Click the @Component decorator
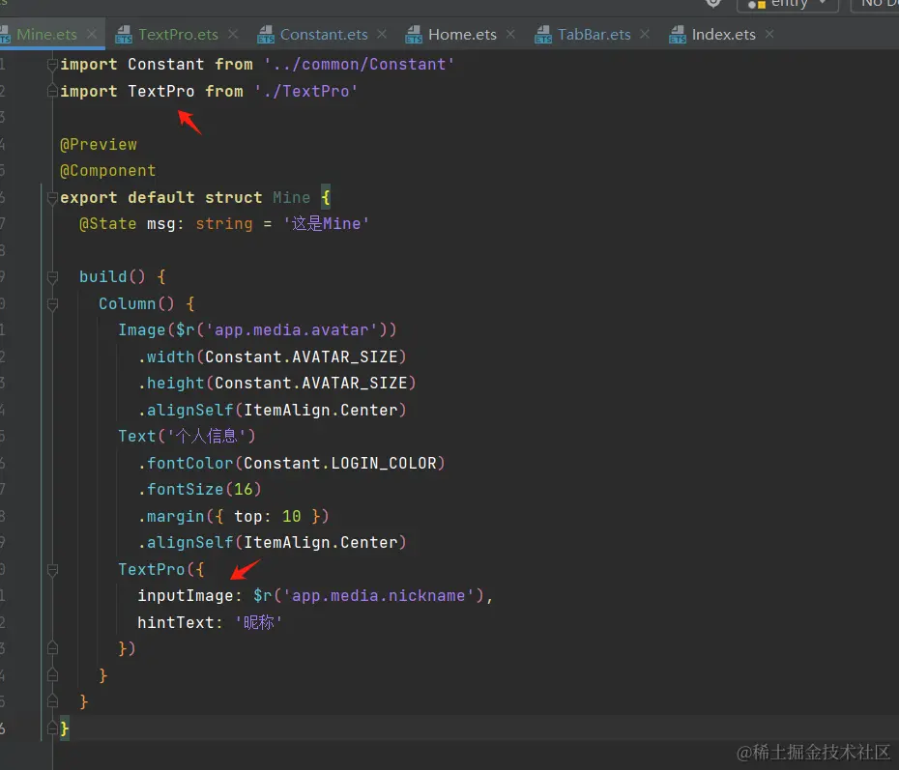The image size is (899, 770). tap(108, 171)
